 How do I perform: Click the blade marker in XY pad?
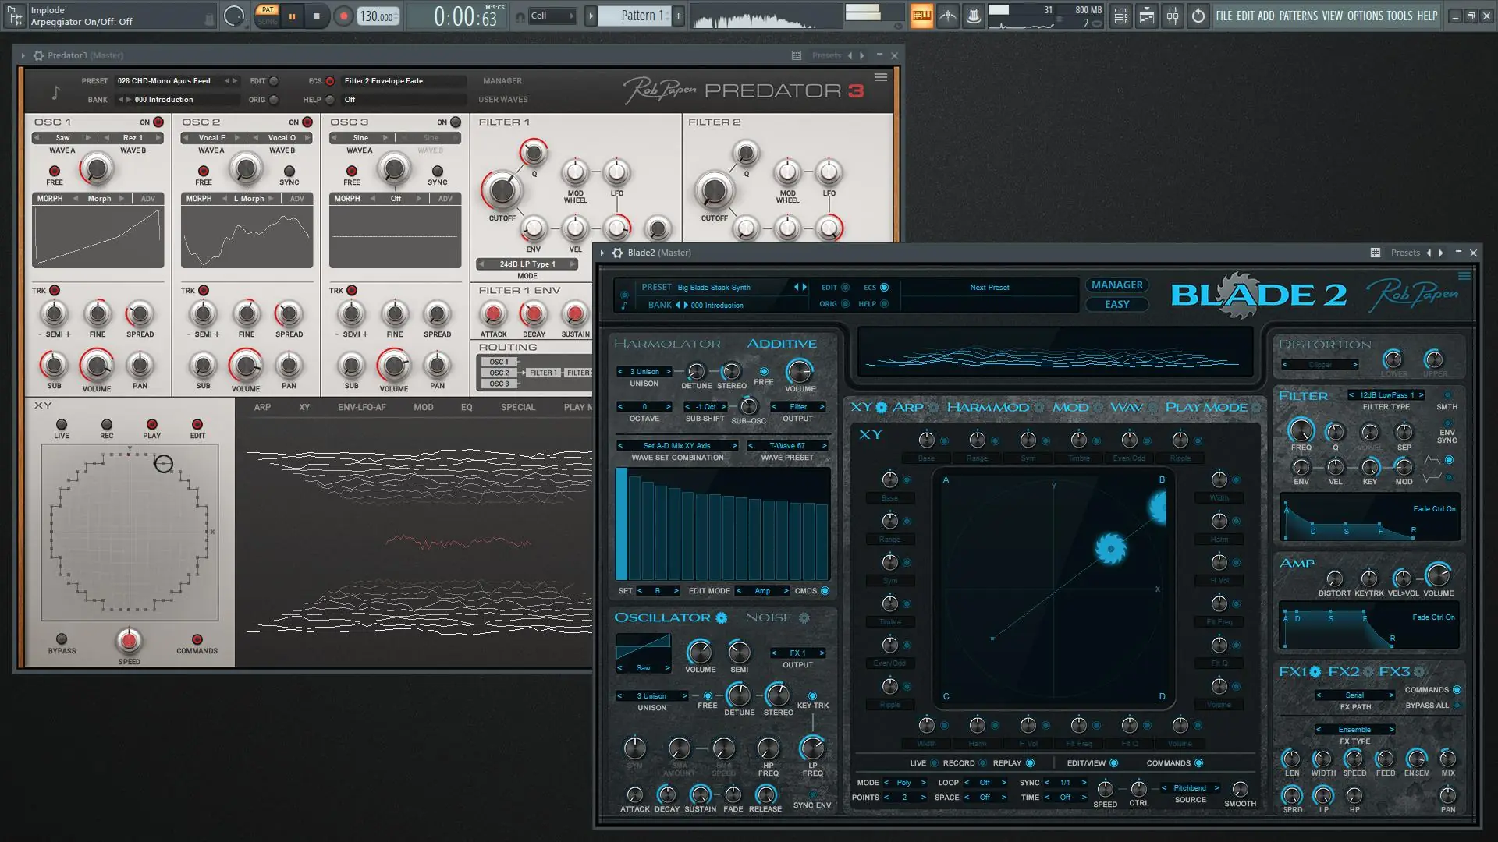1109,548
